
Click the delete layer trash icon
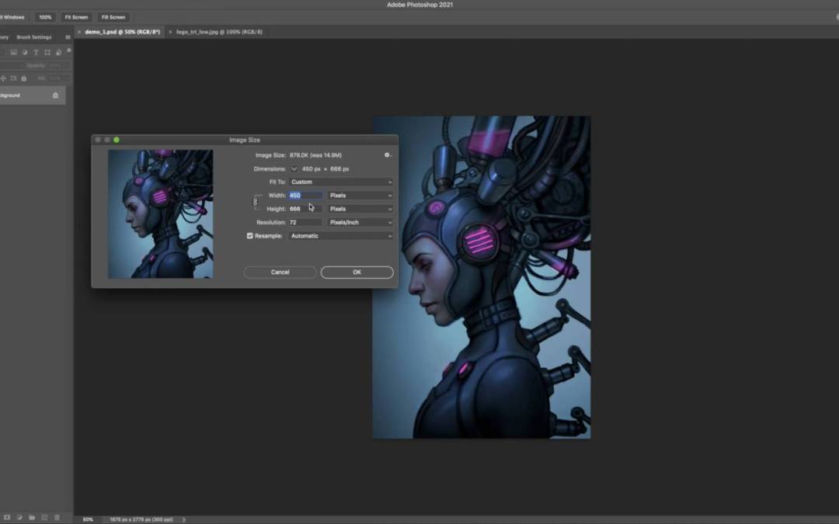tap(57, 517)
